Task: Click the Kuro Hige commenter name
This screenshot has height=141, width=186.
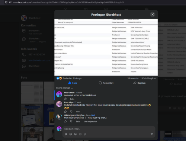Action: (68, 102)
